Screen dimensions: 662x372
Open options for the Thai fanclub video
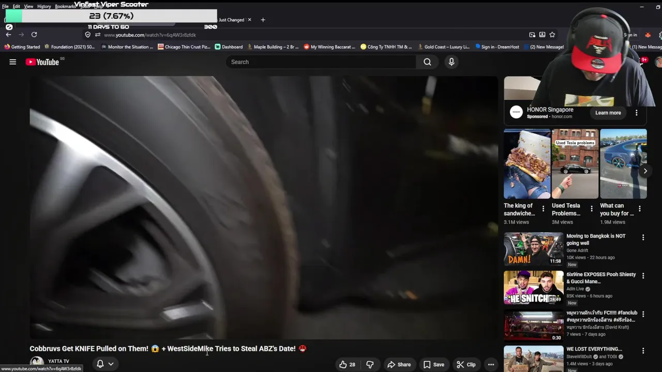tap(643, 314)
